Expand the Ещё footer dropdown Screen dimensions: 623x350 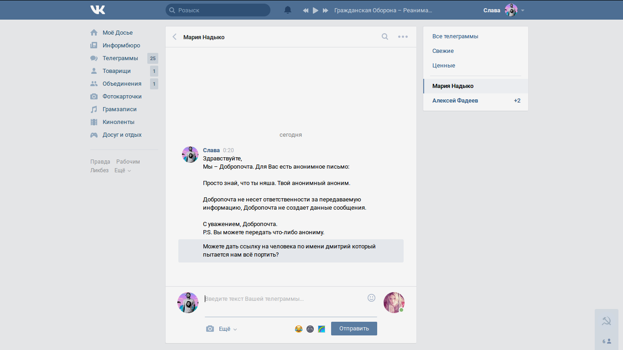[123, 170]
